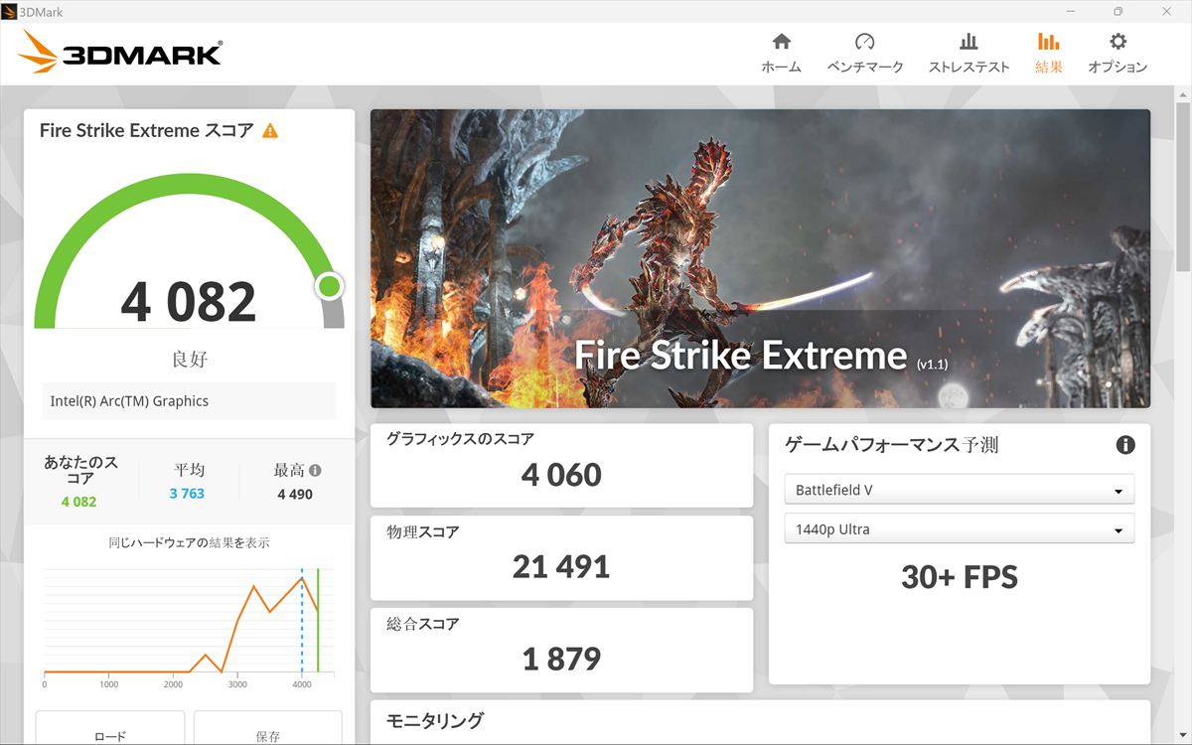Open the オプション options tab
The image size is (1192, 745).
coord(1117,54)
